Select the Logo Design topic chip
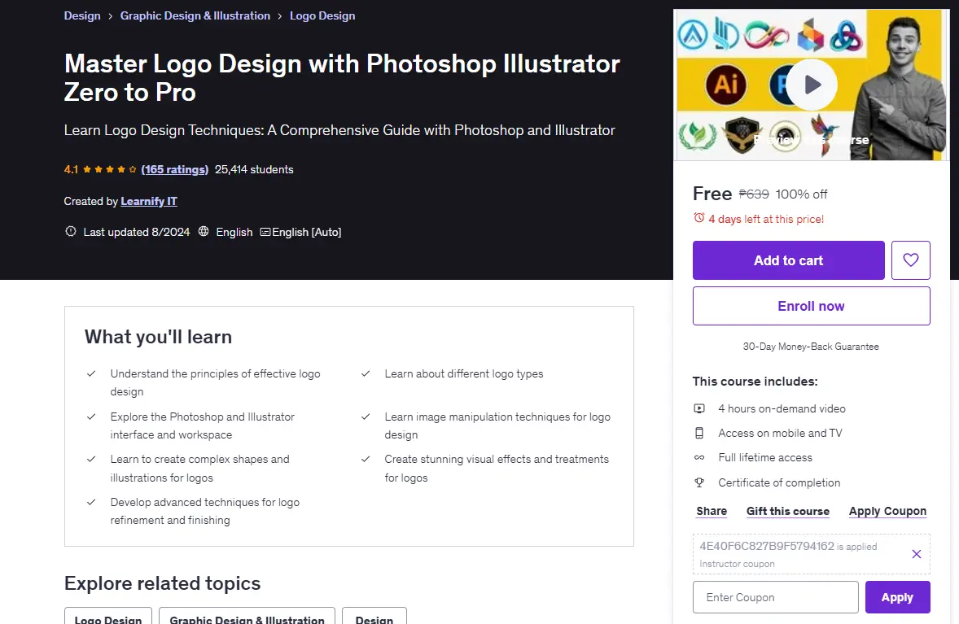Screen dimensions: 959x624 (x=108, y=616)
